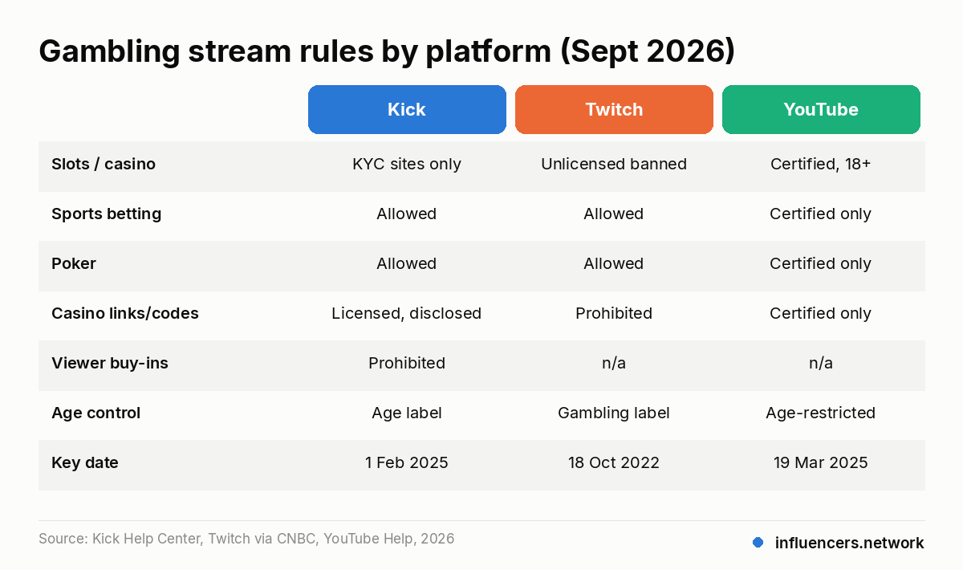Click 'Allowed' for Twitch poker
Image resolution: width=963 pixels, height=570 pixels.
coord(614,263)
